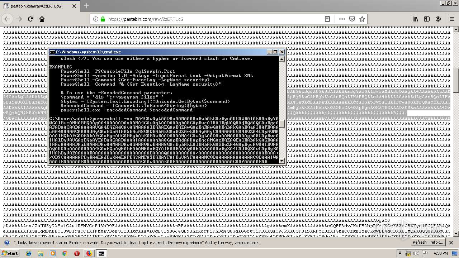Maximize the cmd.exe window
The width and height of the screenshot is (459, 258).
[x=275, y=52]
